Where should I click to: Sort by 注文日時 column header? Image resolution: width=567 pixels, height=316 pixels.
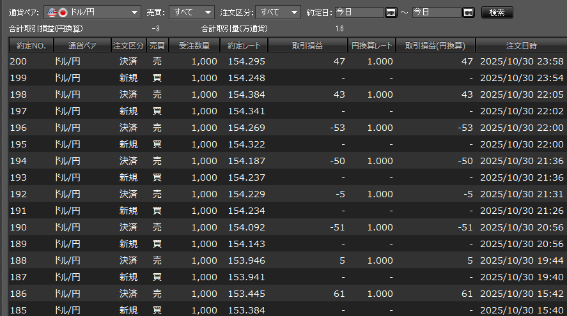click(521, 45)
